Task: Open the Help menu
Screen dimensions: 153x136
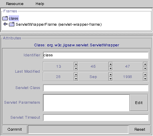Action: click(40, 4)
